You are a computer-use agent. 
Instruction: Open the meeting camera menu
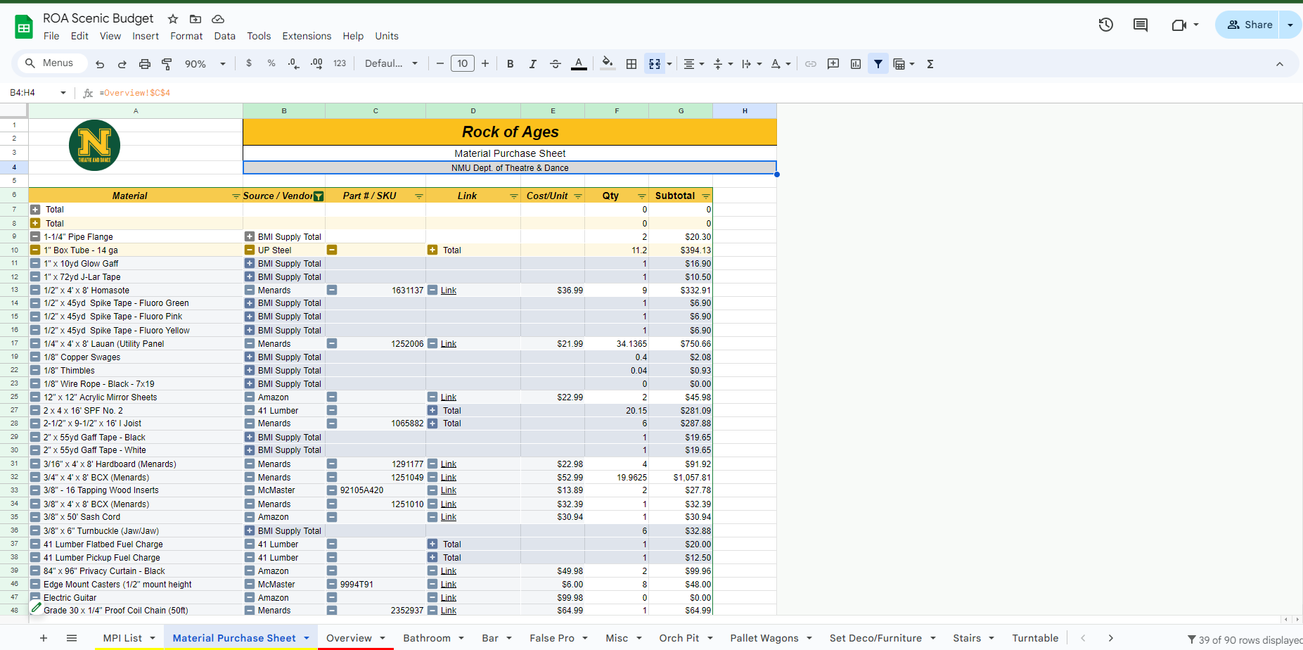tap(1185, 25)
